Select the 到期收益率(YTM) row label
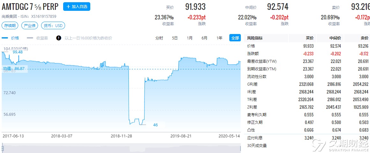This screenshot has height=153, width=370. click(x=262, y=69)
